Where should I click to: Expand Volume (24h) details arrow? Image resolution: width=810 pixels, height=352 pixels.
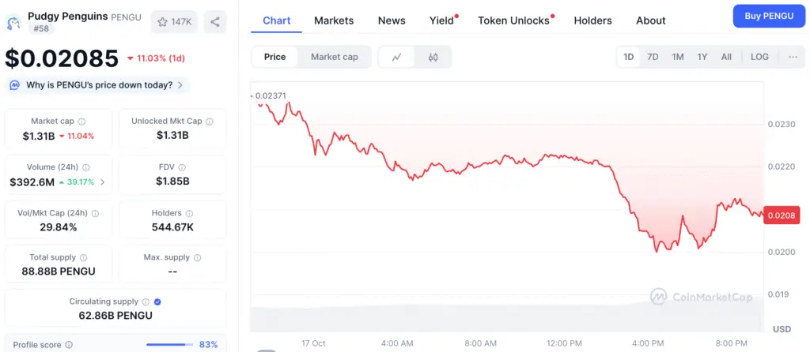click(103, 182)
